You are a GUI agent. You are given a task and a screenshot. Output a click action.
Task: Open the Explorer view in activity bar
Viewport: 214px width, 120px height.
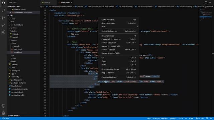click(x=3, y=3)
